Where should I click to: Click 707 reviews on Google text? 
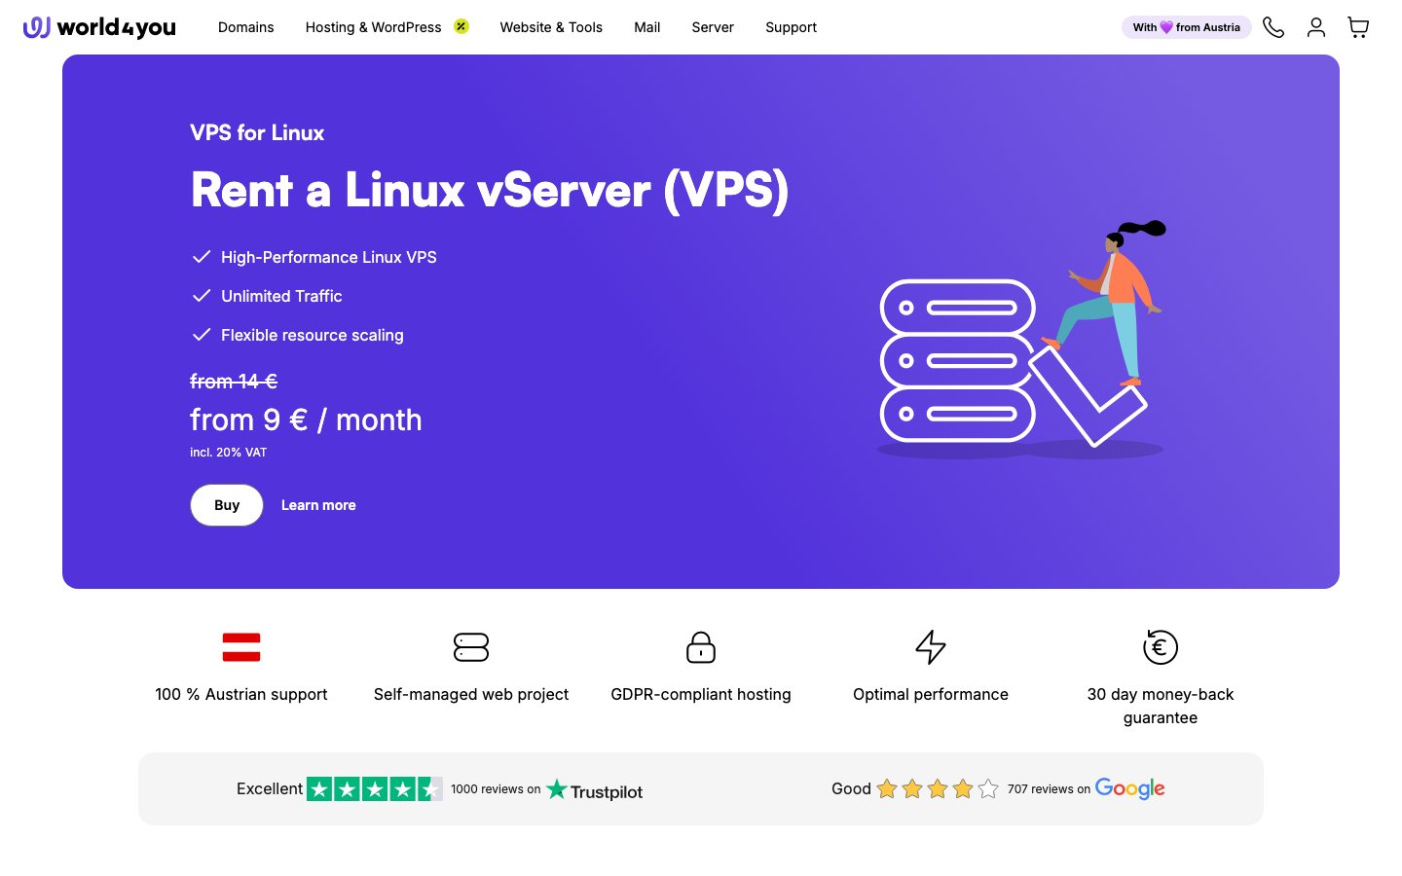click(1049, 789)
